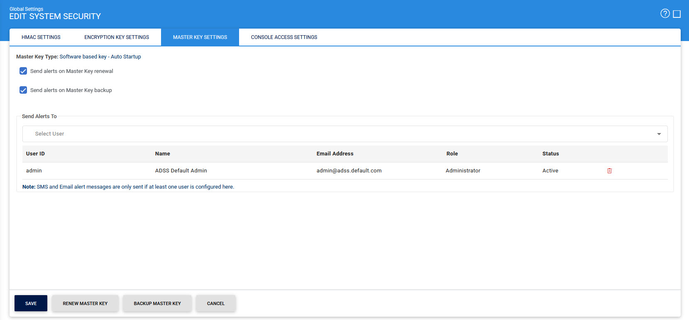The width and height of the screenshot is (689, 320).
Task: Click the admin@adss.default.com email cell
Action: click(x=349, y=171)
